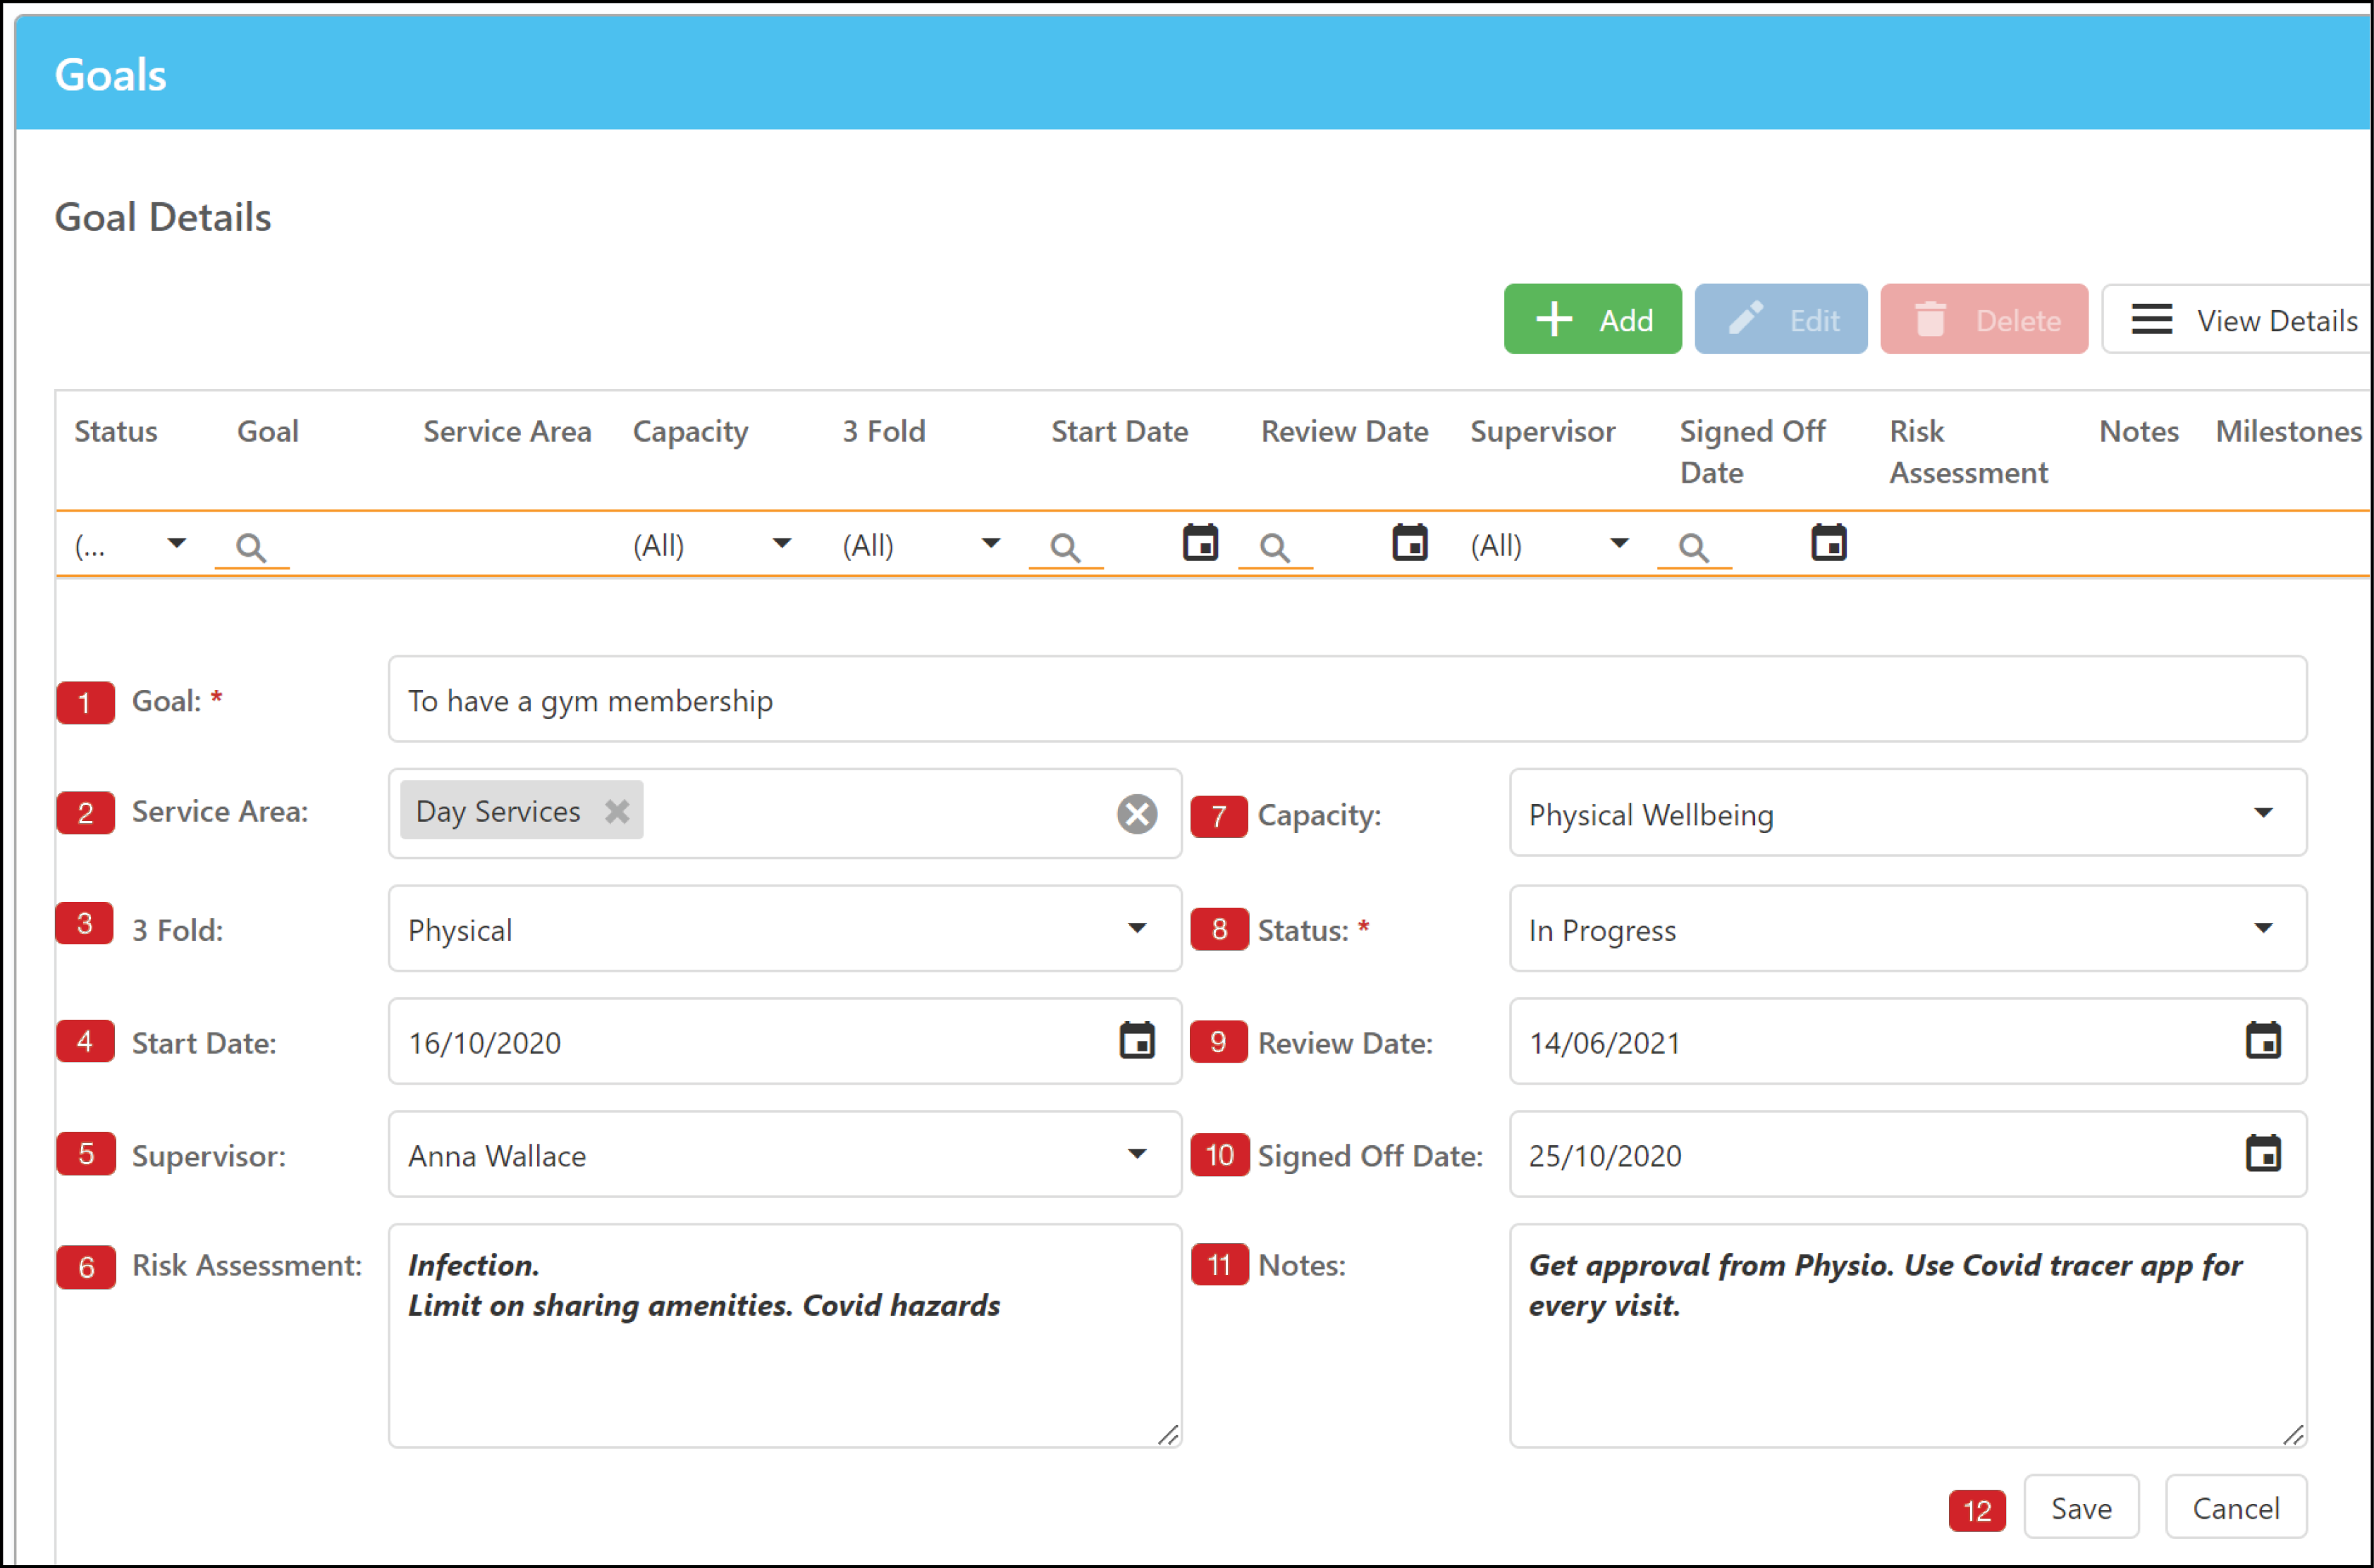
Task: Cancel editing the goal
Action: [x=2236, y=1507]
